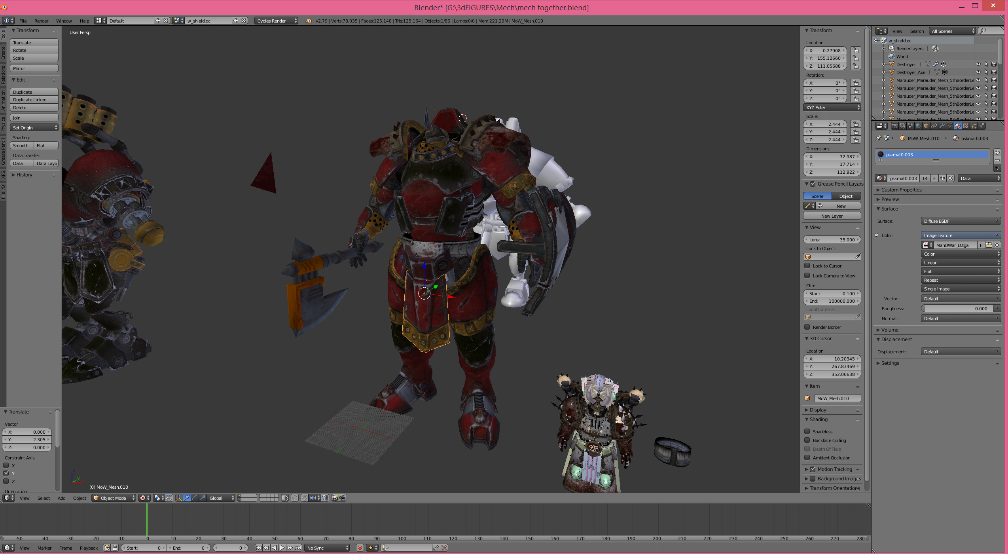Viewport: 1008px width, 554px height.
Task: Adjust the Roughness slider
Action: pos(957,309)
